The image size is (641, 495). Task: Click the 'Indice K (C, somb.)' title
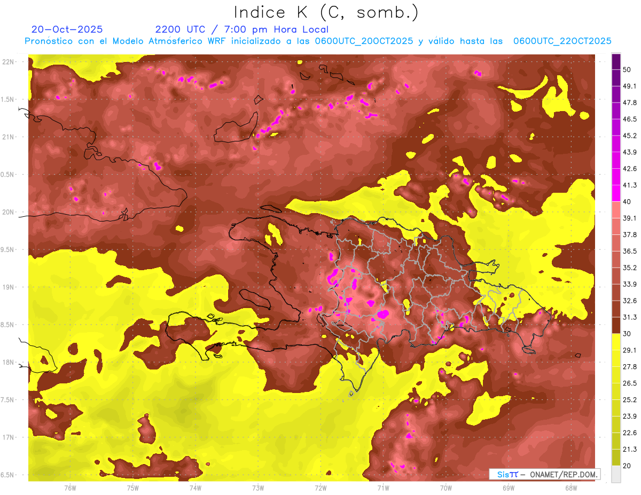coord(326,12)
